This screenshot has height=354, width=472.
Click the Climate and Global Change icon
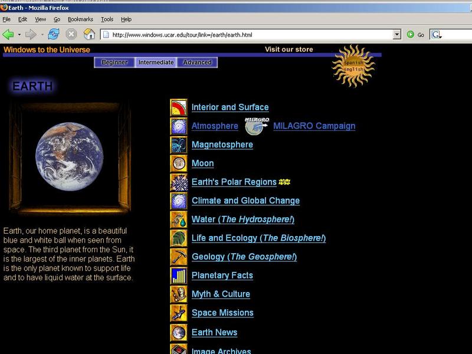(179, 201)
